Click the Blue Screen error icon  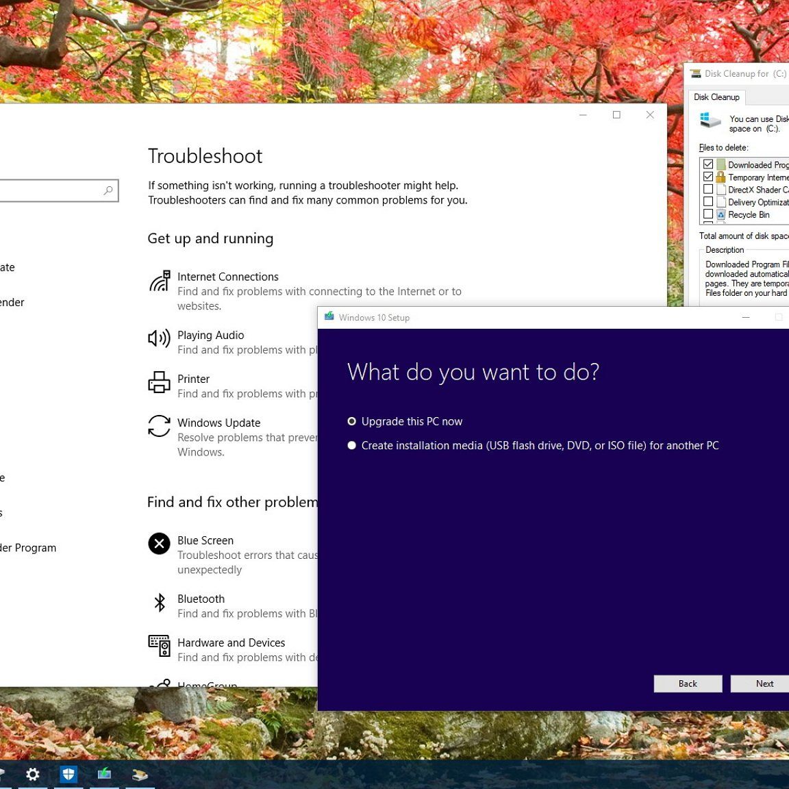(159, 543)
